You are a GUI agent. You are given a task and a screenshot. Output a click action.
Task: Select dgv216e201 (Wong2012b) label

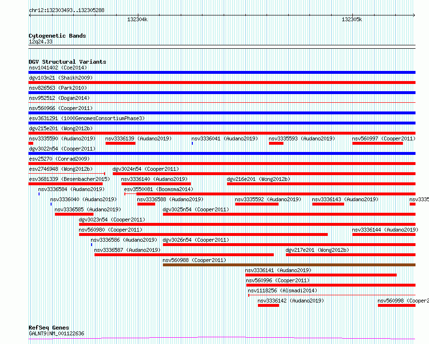point(258,179)
